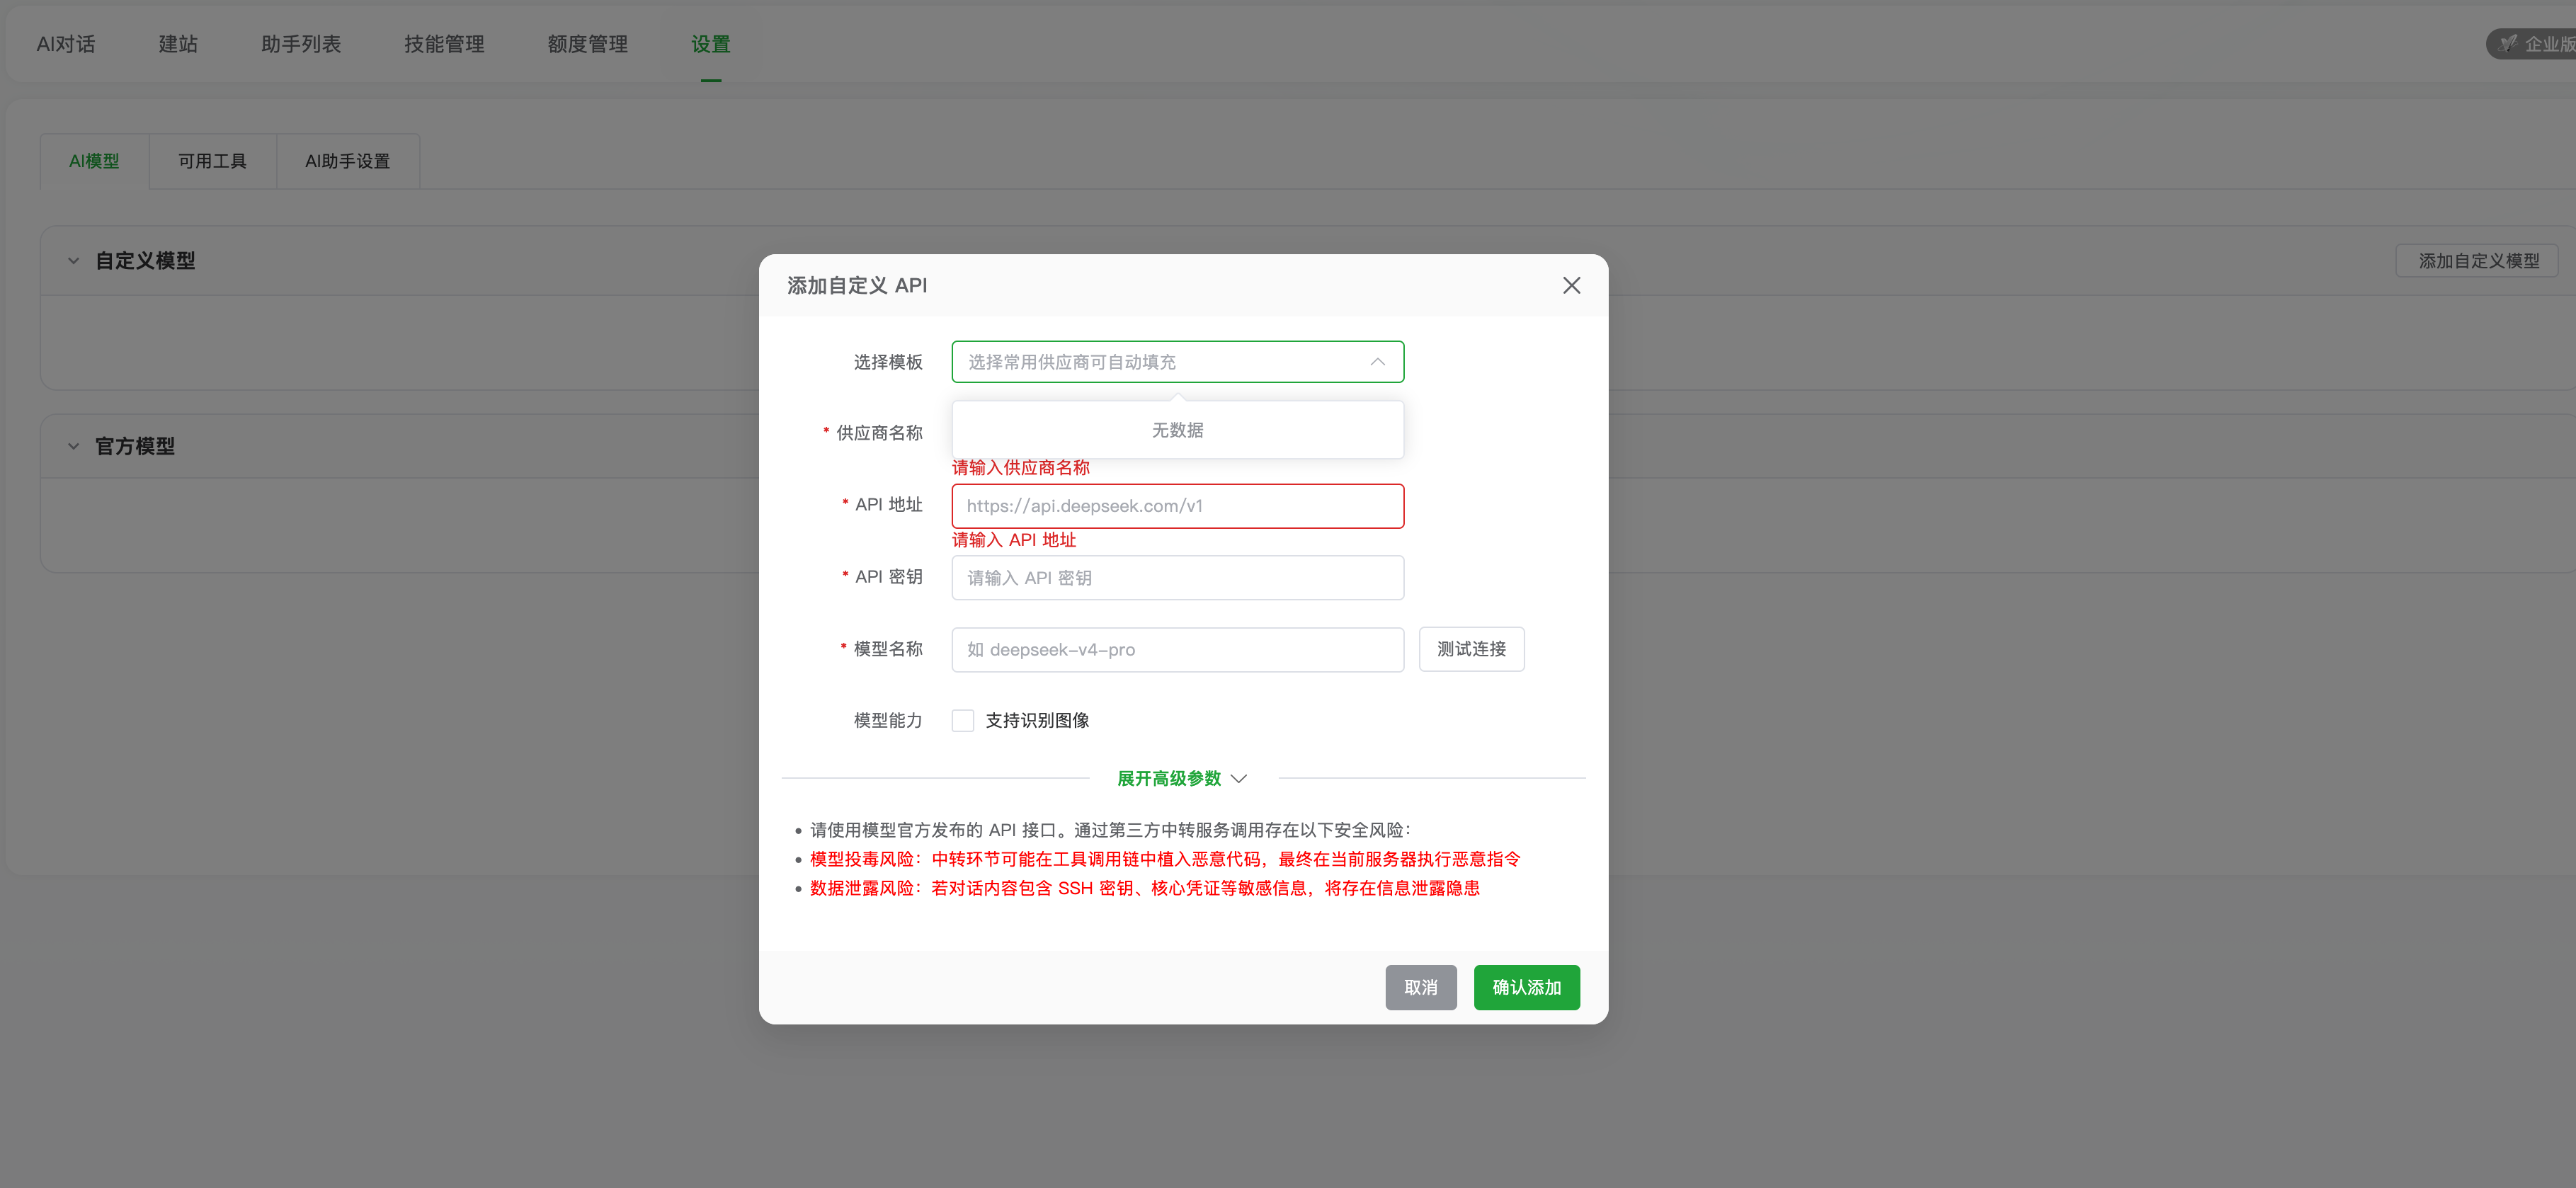Click the 企业版 badge
2576x1188 pixels.
(2532, 44)
